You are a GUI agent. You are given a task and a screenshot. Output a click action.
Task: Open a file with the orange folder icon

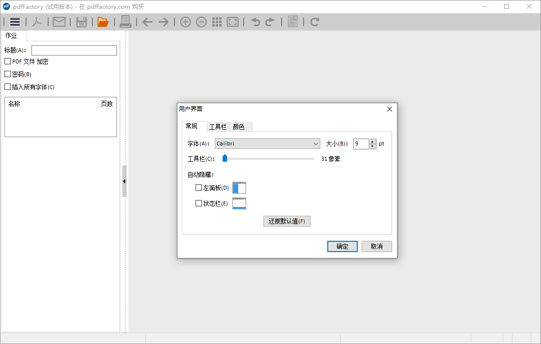point(103,22)
